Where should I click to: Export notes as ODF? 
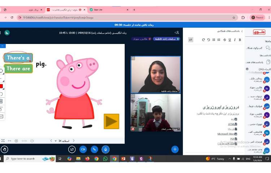click(227, 143)
